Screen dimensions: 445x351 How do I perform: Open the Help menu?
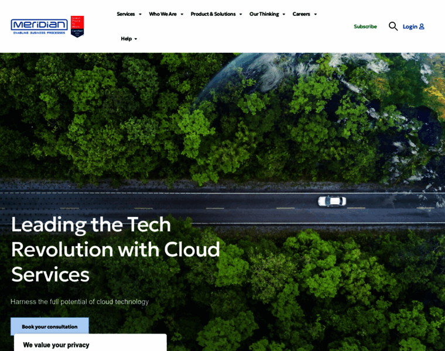pos(126,39)
